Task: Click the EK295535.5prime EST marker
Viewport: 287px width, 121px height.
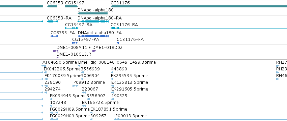Action: tap(112, 79)
